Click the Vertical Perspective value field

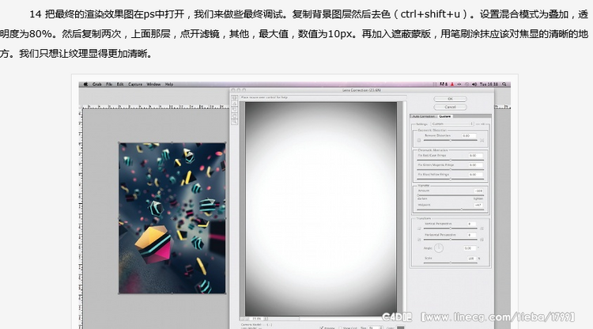click(471, 224)
